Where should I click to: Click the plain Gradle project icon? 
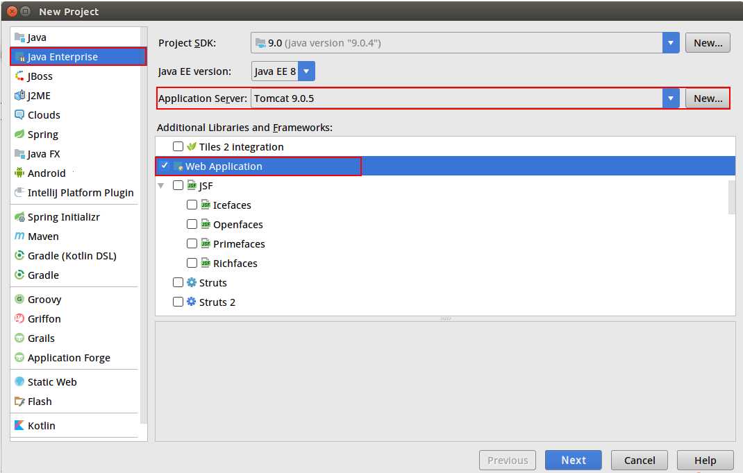click(x=19, y=275)
